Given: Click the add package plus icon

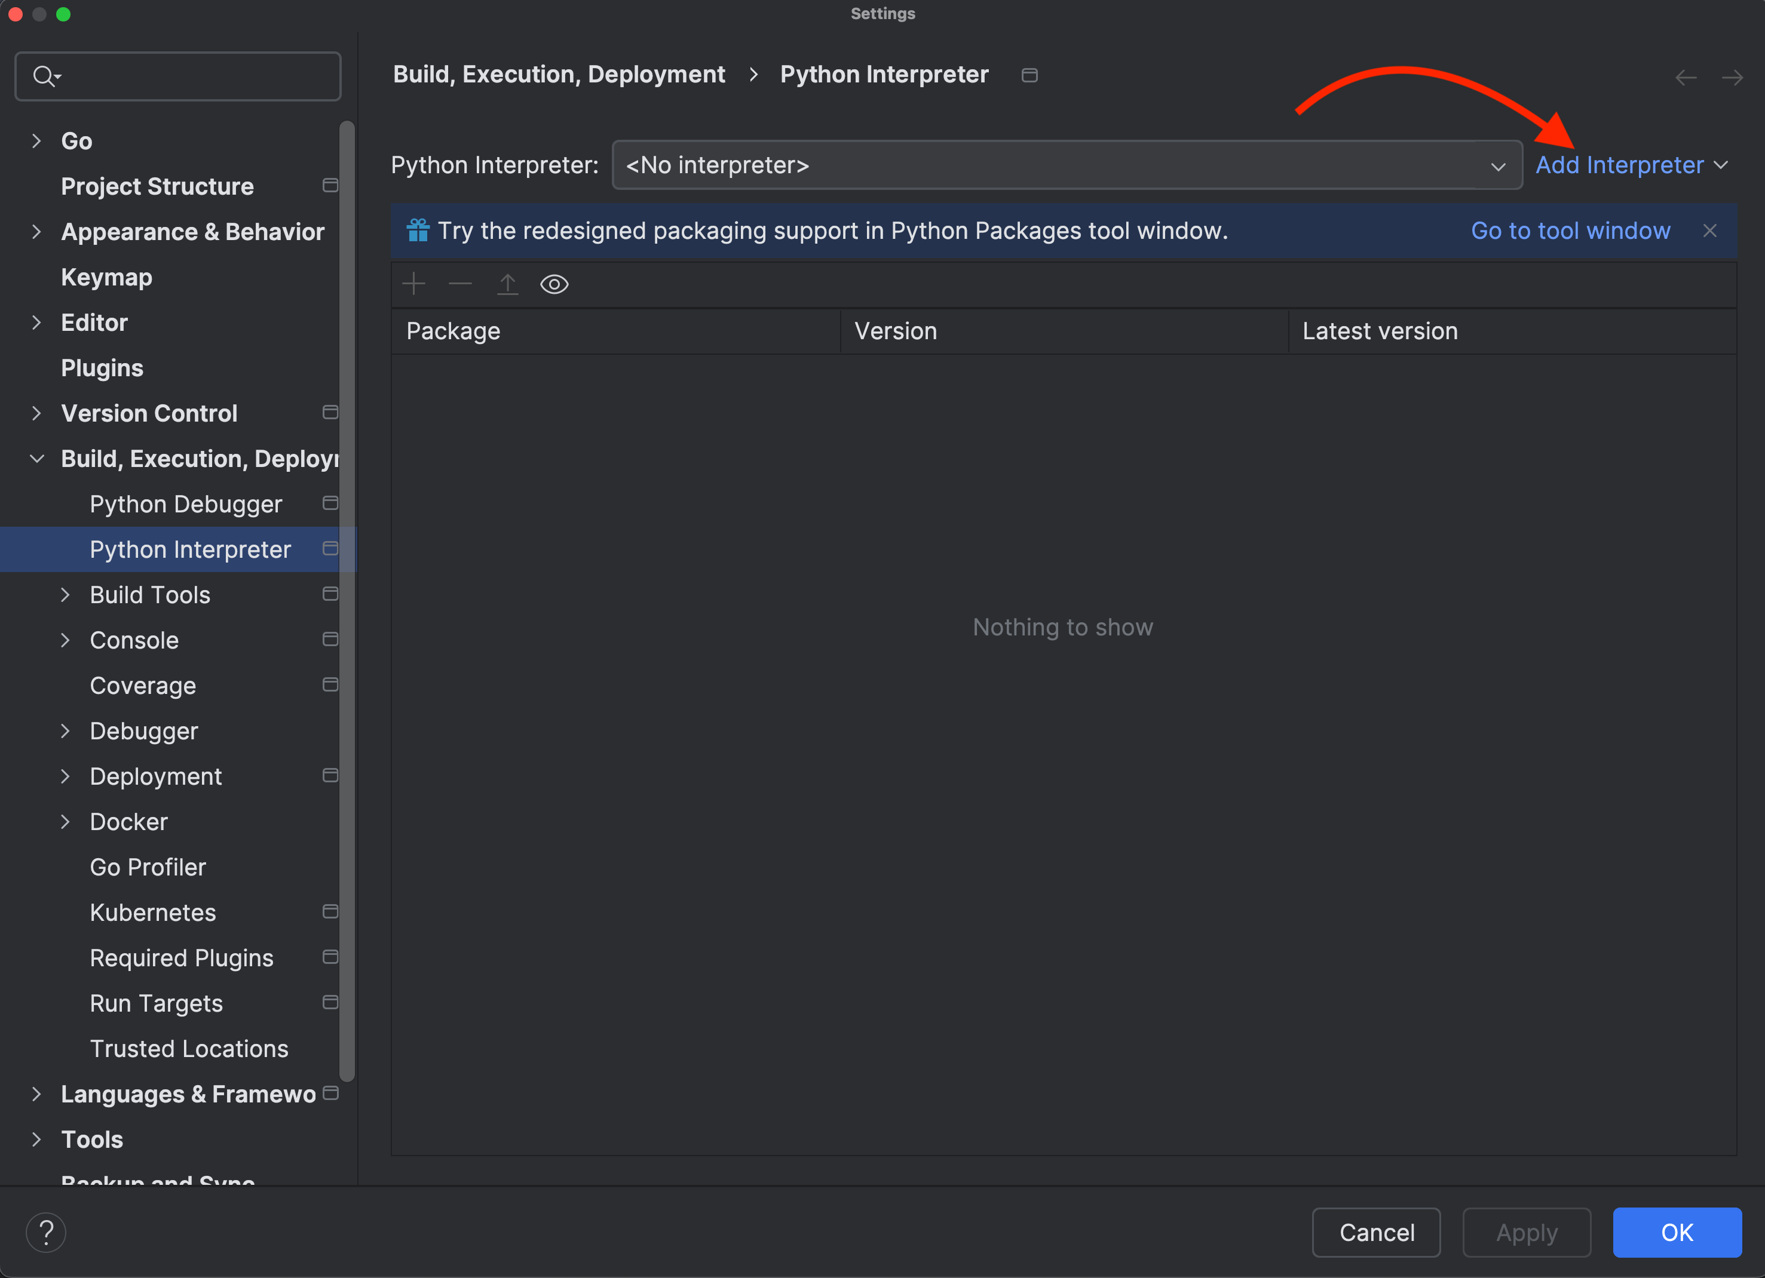Looking at the screenshot, I should tap(413, 284).
